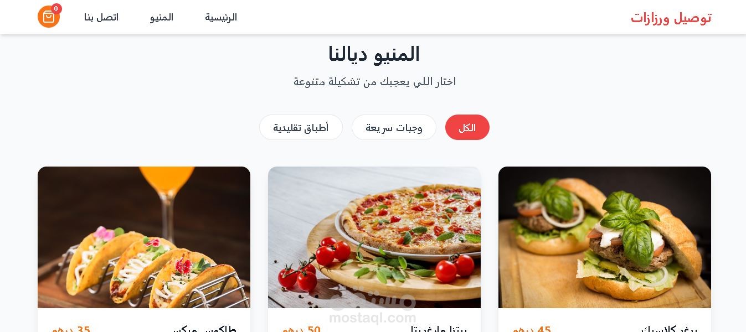Open المنيو navigation link
The height and width of the screenshot is (332, 746).
coord(162,17)
